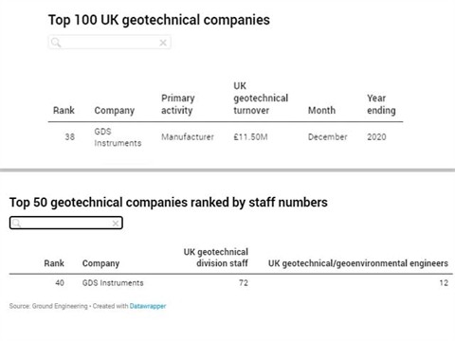Viewport: 455px width, 341px height.
Task: Select GDS Instruments row in staff table
Action: pyautogui.click(x=230, y=283)
